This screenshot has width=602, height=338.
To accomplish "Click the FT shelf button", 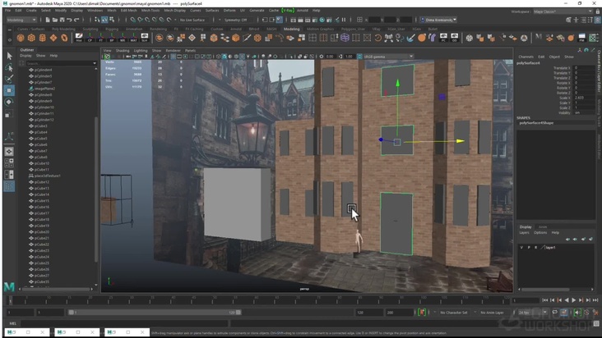I will tap(100, 38).
